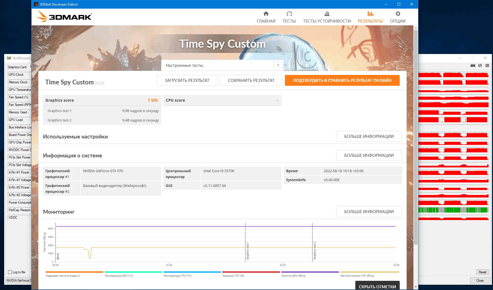Open БОЛЬШЕ ИНФОРМАЦИИ for Используемые настройки
The height and width of the screenshot is (290, 493).
[x=369, y=137]
